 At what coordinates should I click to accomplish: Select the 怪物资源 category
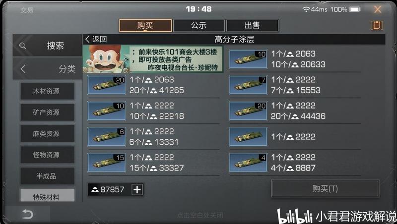click(47, 155)
